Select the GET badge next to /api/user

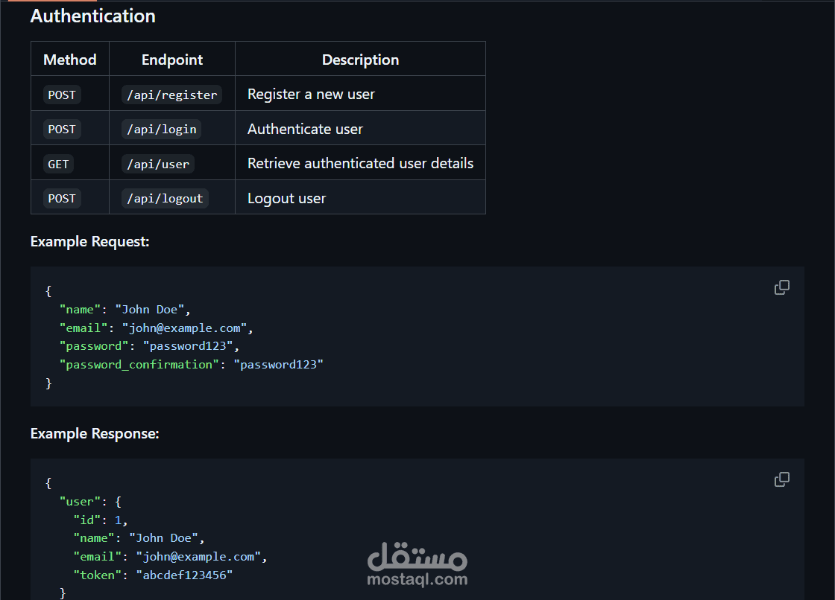pos(58,164)
